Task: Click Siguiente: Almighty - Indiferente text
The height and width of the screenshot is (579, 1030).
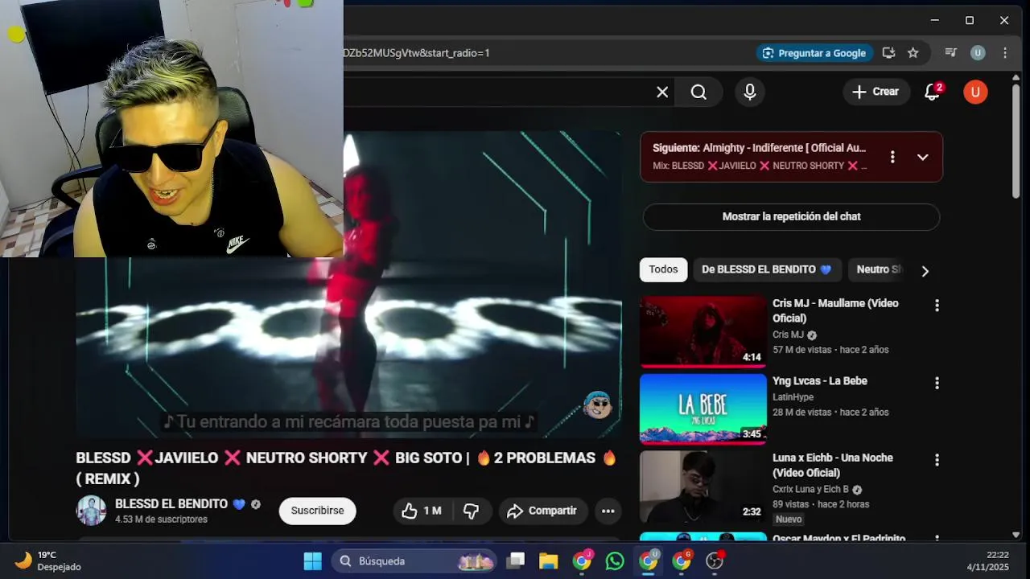Action: coord(759,148)
